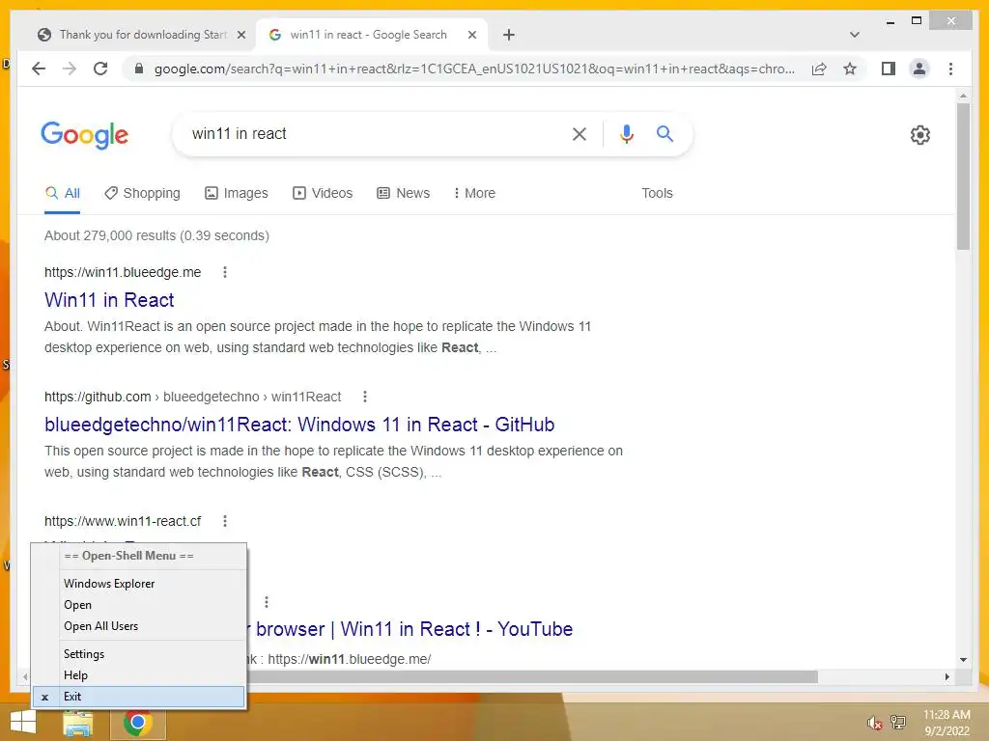Go back with the browser back arrow
Screen dimensions: 989x741
[39, 69]
